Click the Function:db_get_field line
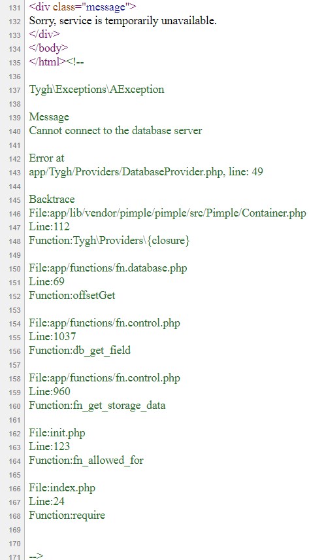This screenshot has height=560, width=309. pyautogui.click(x=80, y=351)
